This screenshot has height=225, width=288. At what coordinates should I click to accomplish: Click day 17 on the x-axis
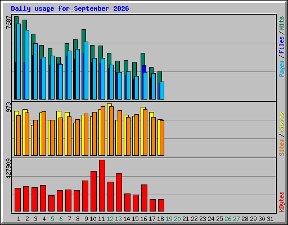[152, 219]
